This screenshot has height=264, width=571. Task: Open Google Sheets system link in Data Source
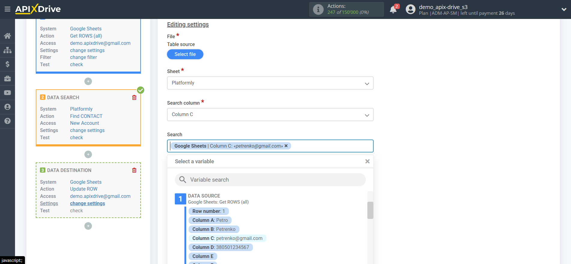click(x=86, y=29)
